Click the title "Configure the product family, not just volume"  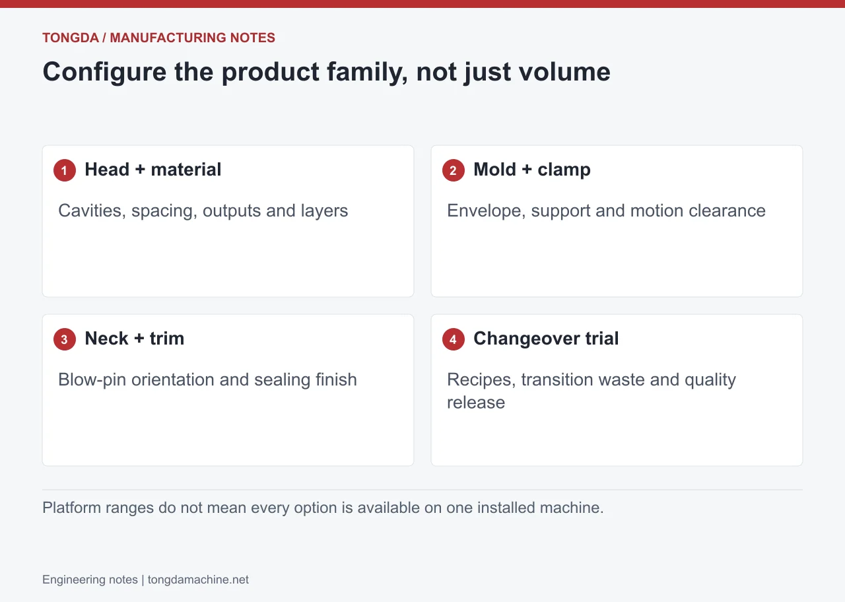coord(326,71)
